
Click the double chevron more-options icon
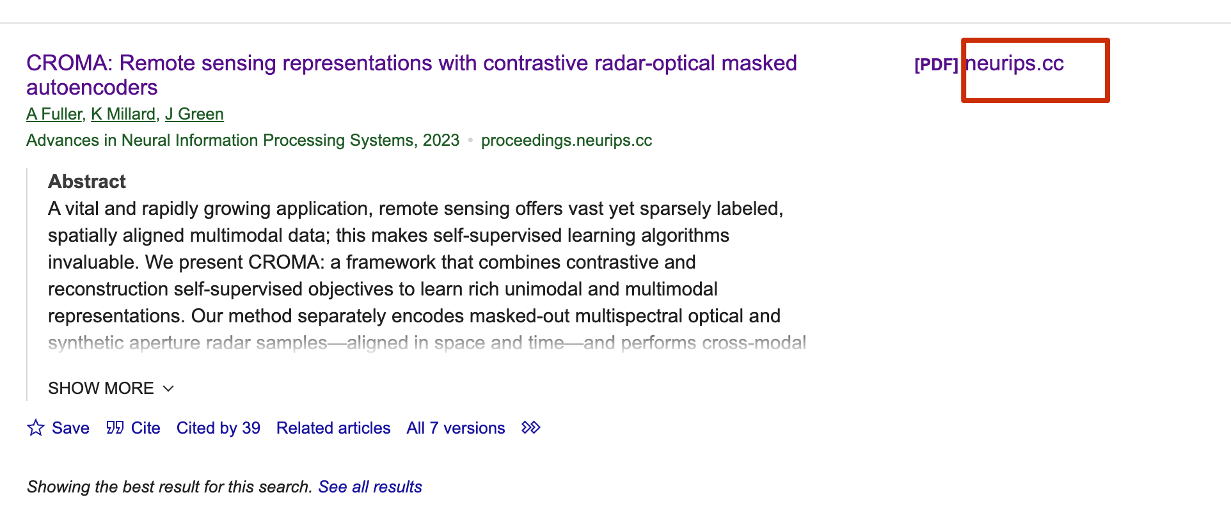point(531,428)
